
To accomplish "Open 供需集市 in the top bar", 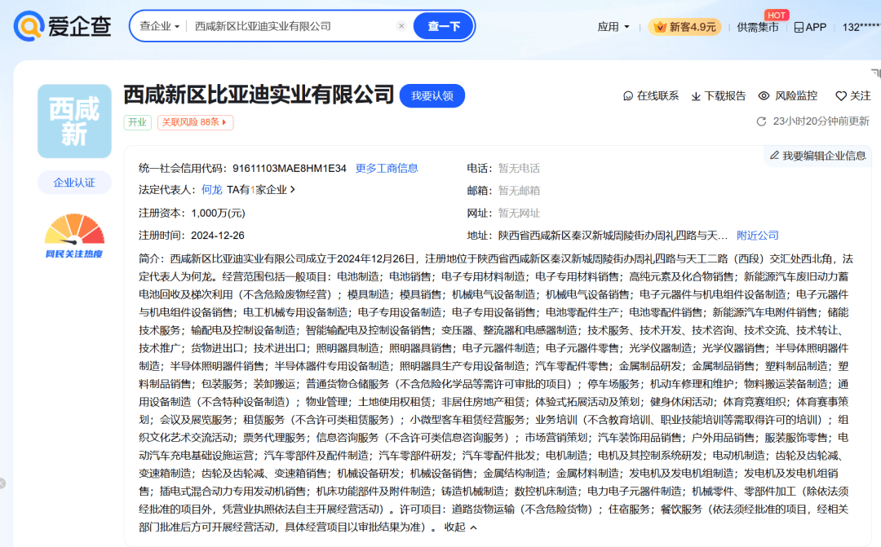I will pos(757,27).
